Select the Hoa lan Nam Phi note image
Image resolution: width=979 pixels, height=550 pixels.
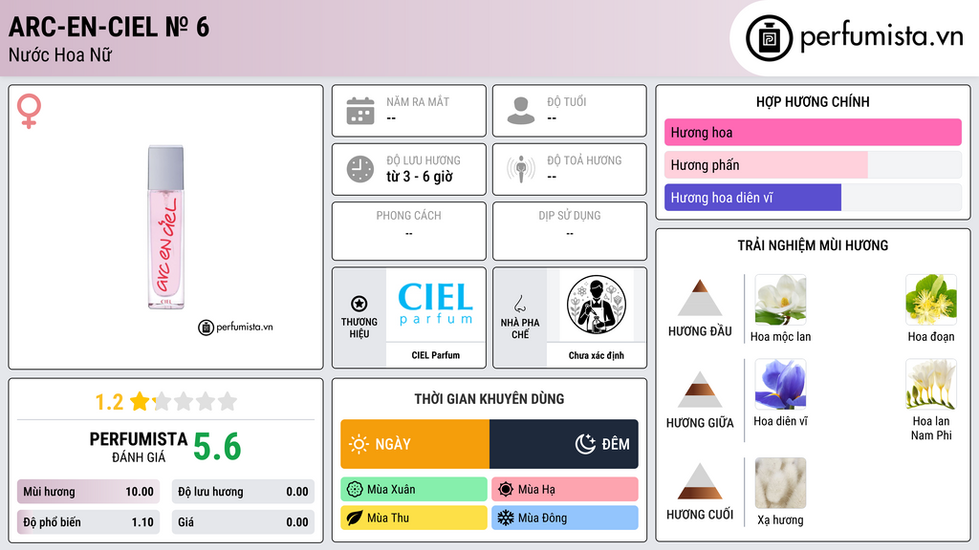click(931, 384)
